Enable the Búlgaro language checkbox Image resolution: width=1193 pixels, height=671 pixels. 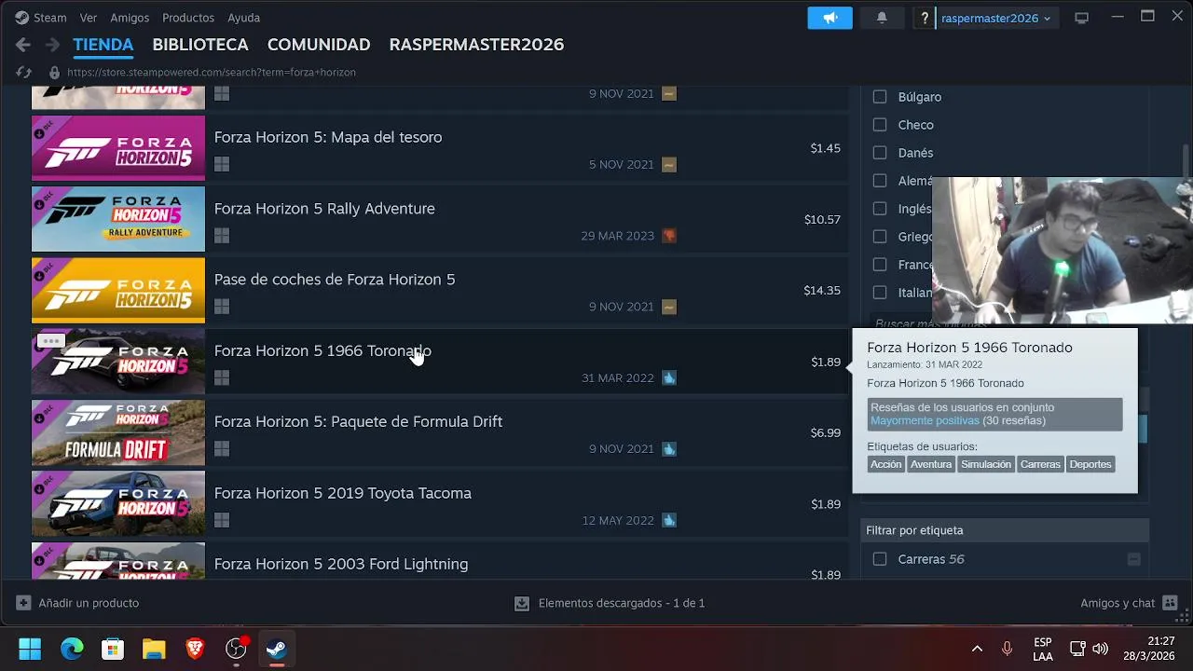click(879, 97)
